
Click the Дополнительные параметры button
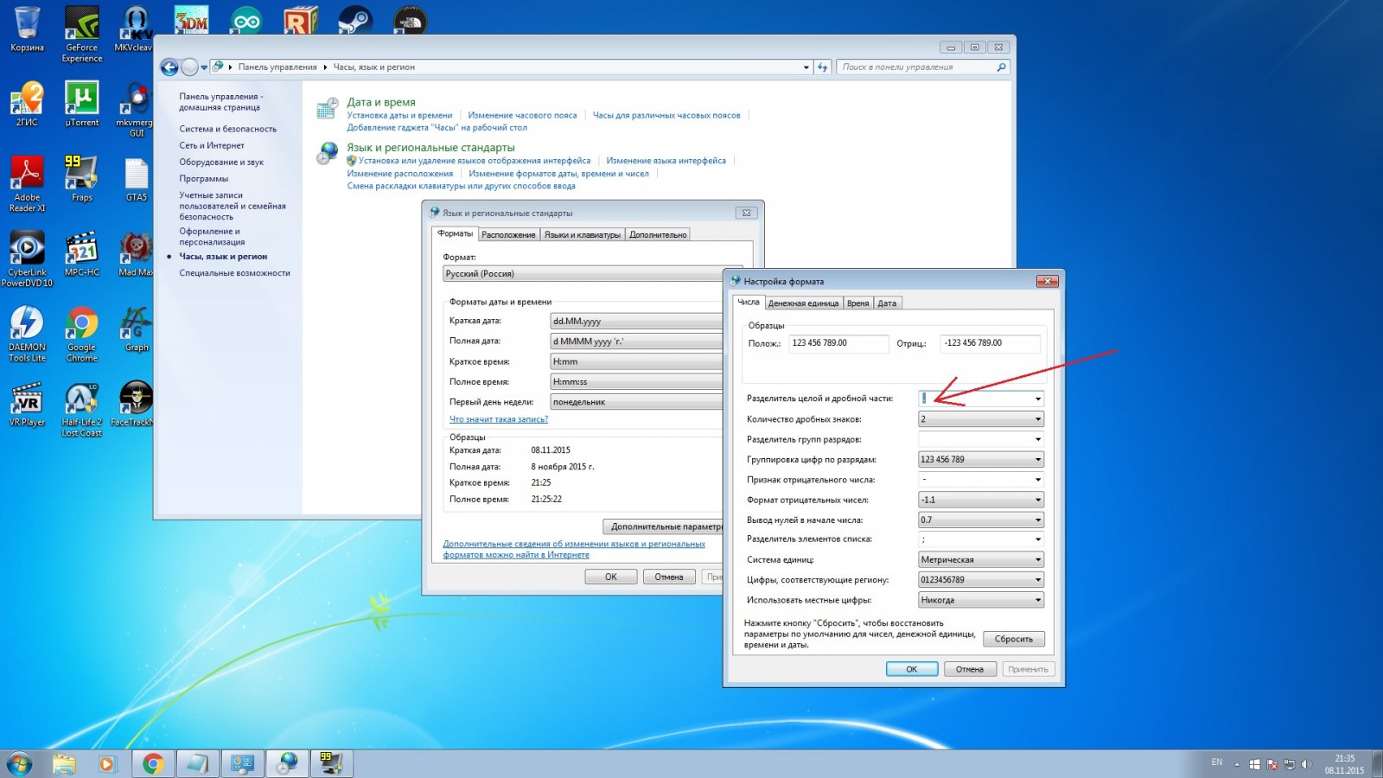[x=663, y=526]
